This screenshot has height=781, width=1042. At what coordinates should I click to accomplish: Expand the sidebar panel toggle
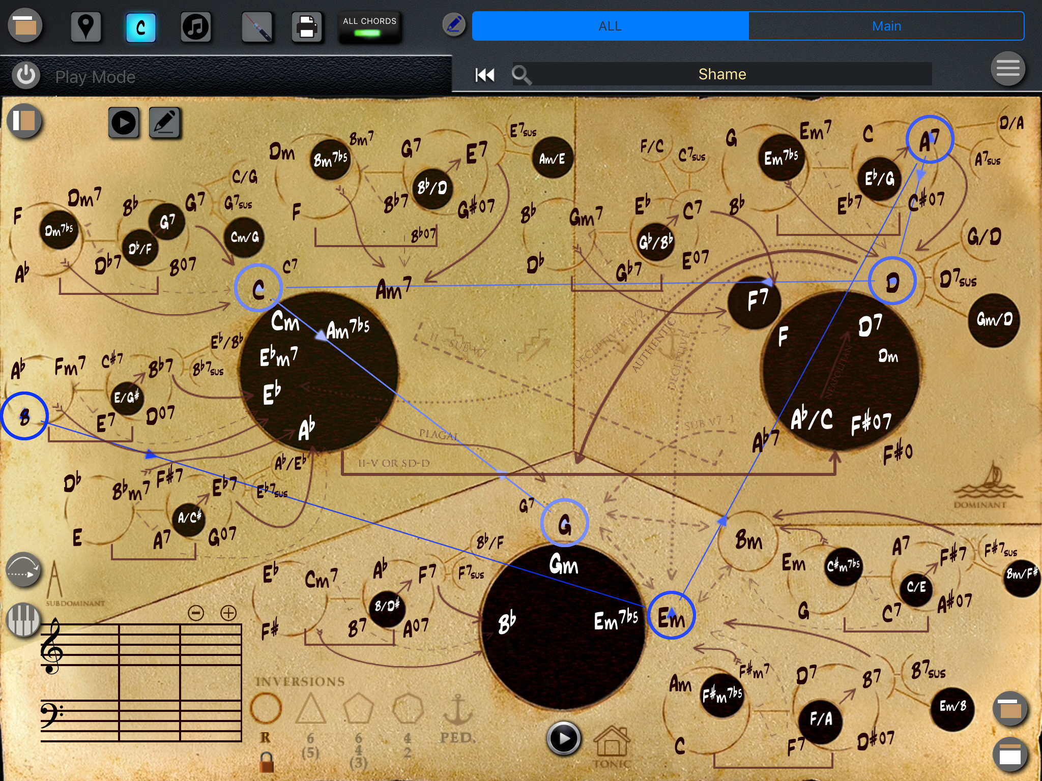point(24,122)
